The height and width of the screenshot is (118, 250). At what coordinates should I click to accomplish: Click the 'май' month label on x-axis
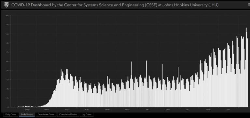click(87, 110)
